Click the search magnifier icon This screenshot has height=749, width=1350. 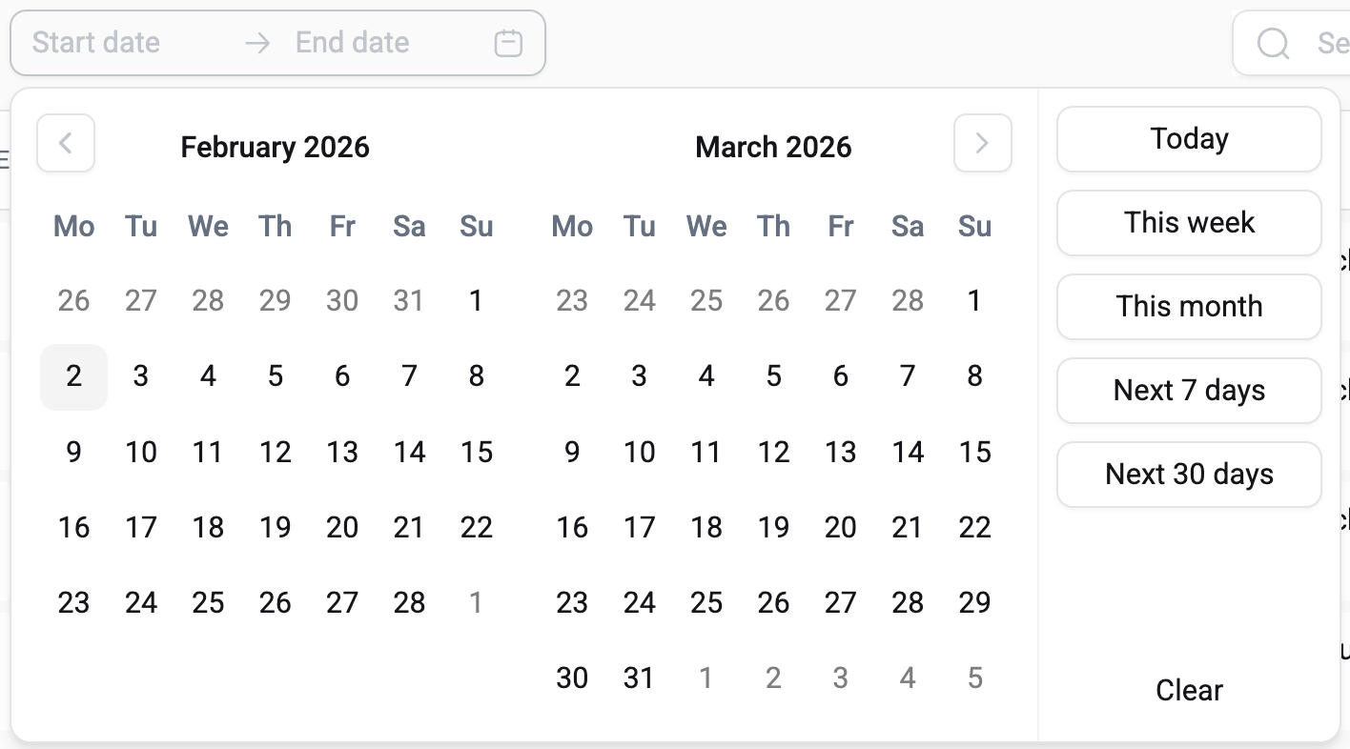(1273, 43)
